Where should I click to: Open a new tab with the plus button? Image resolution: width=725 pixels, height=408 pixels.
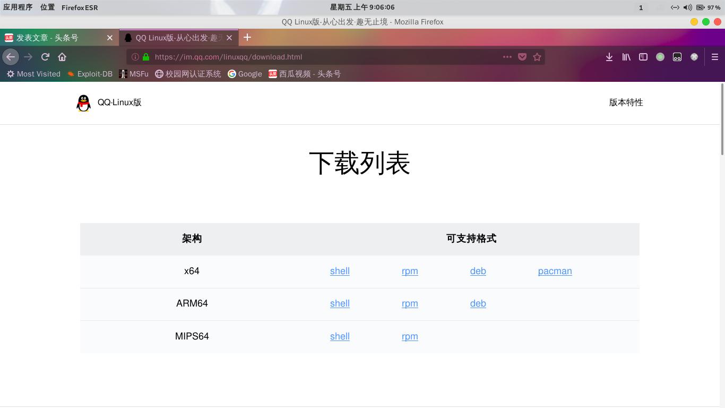click(247, 37)
